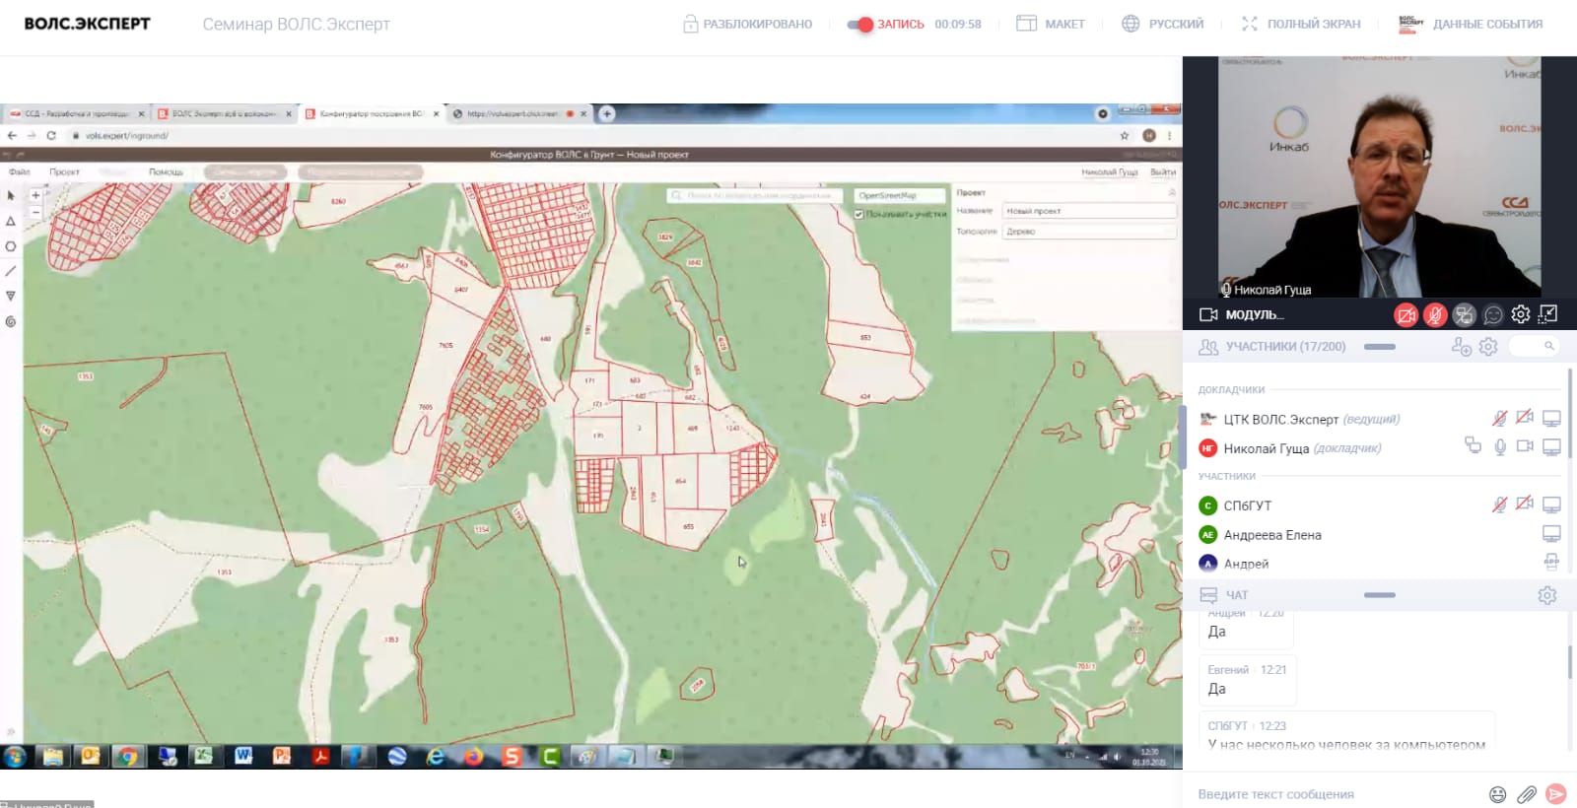Screen dimensions: 1577x808
Task: Open the МАКЕТ layout menu
Action: 1051,25
